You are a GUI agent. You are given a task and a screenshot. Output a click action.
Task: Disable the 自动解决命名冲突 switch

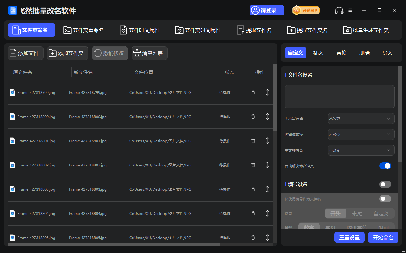385,166
